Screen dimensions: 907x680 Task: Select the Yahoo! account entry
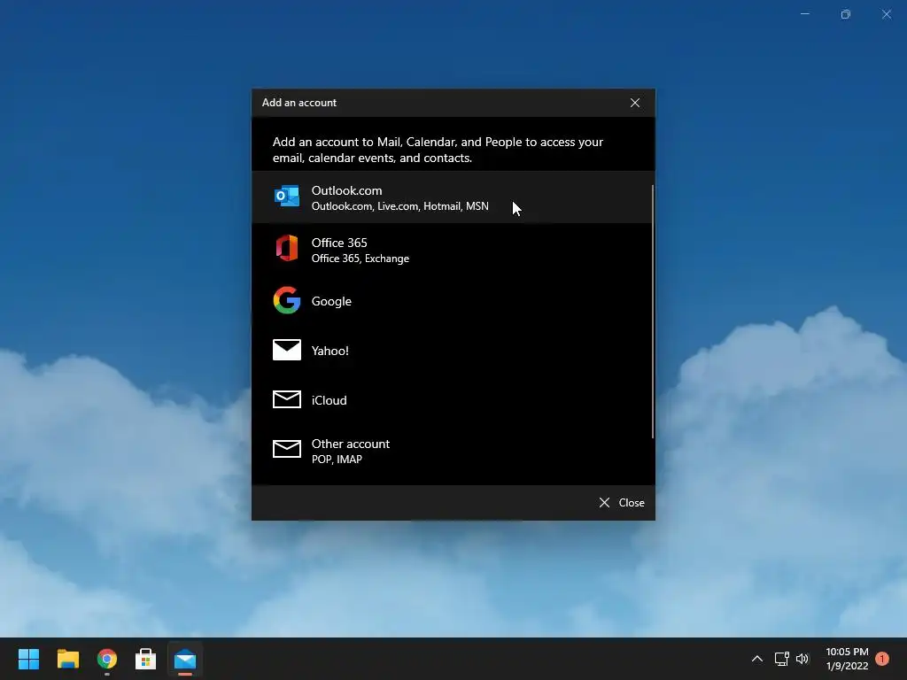click(451, 351)
